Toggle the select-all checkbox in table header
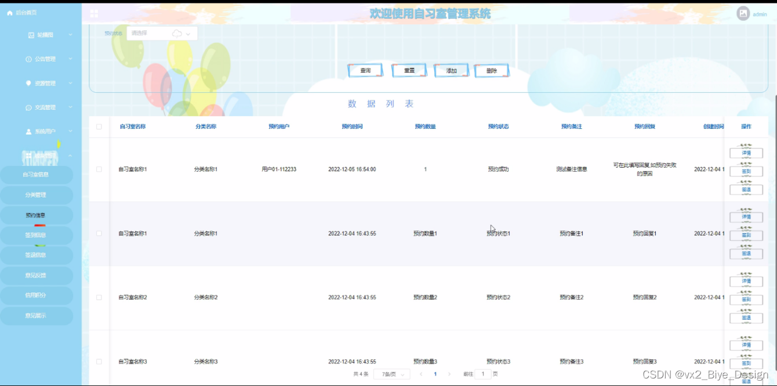 point(99,127)
